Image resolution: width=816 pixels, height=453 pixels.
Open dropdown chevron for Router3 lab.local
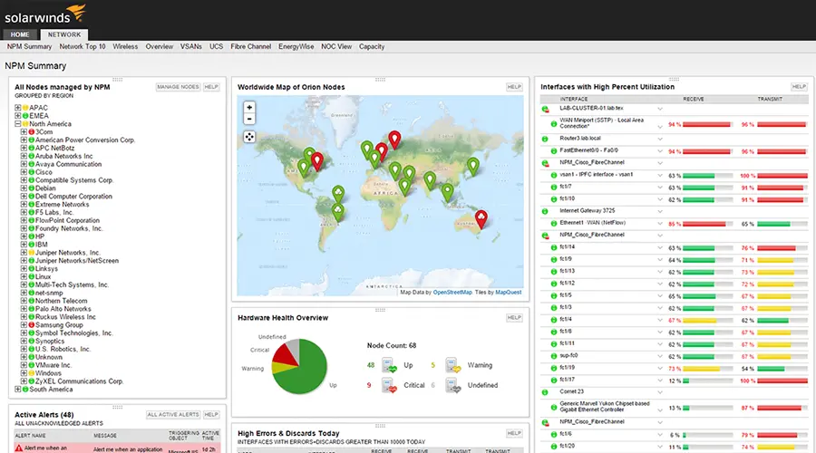[x=660, y=139]
